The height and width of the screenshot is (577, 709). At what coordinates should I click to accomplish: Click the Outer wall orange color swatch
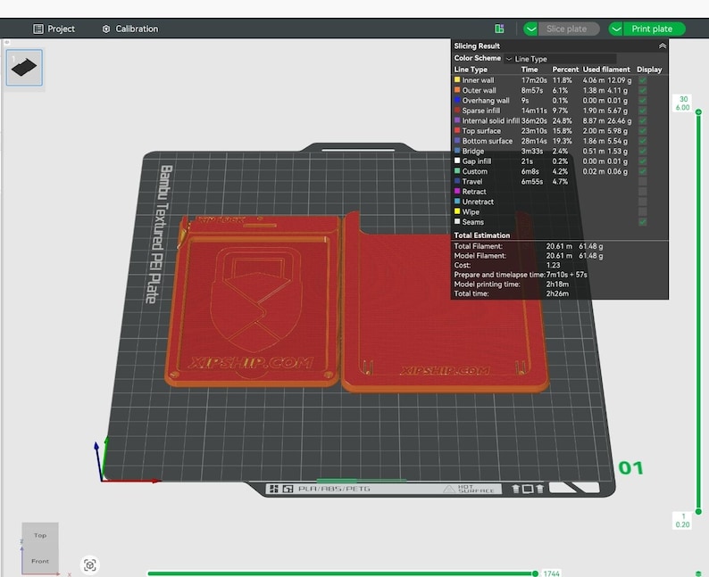pos(457,90)
